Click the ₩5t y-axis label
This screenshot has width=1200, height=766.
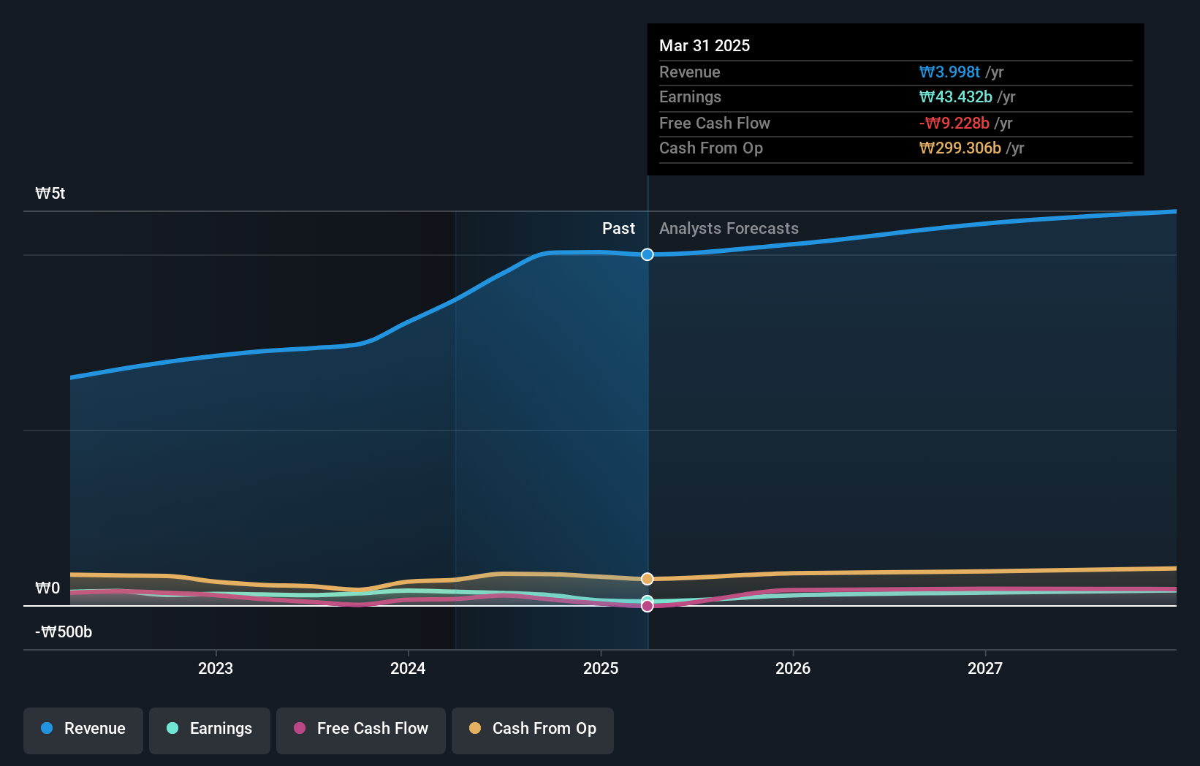point(50,194)
